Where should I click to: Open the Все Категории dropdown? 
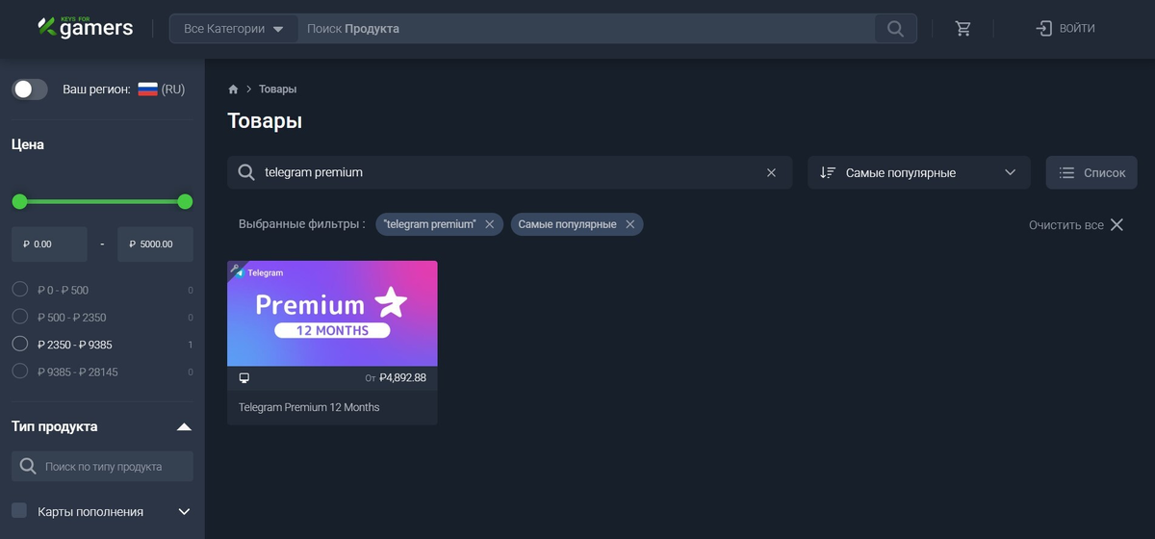pos(234,29)
